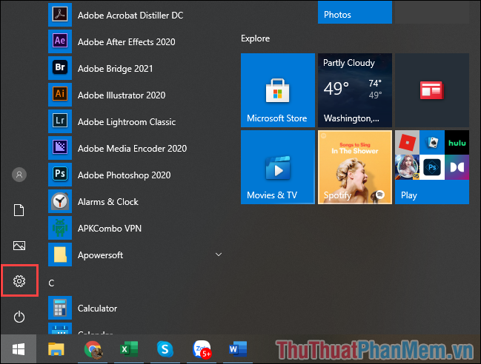The width and height of the screenshot is (481, 364).
Task: Open File Explorer from the taskbar
Action: 56,349
